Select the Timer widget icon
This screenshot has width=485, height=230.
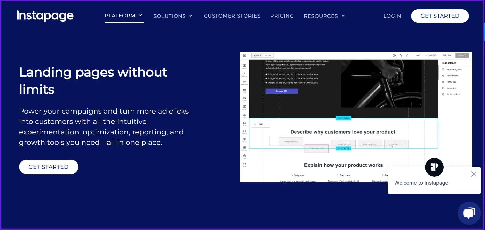(x=244, y=156)
